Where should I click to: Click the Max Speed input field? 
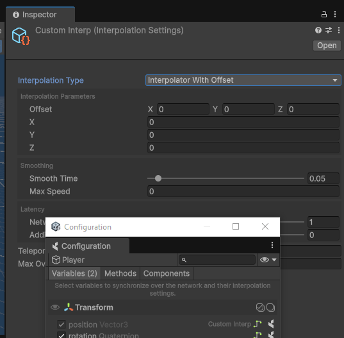(x=243, y=191)
